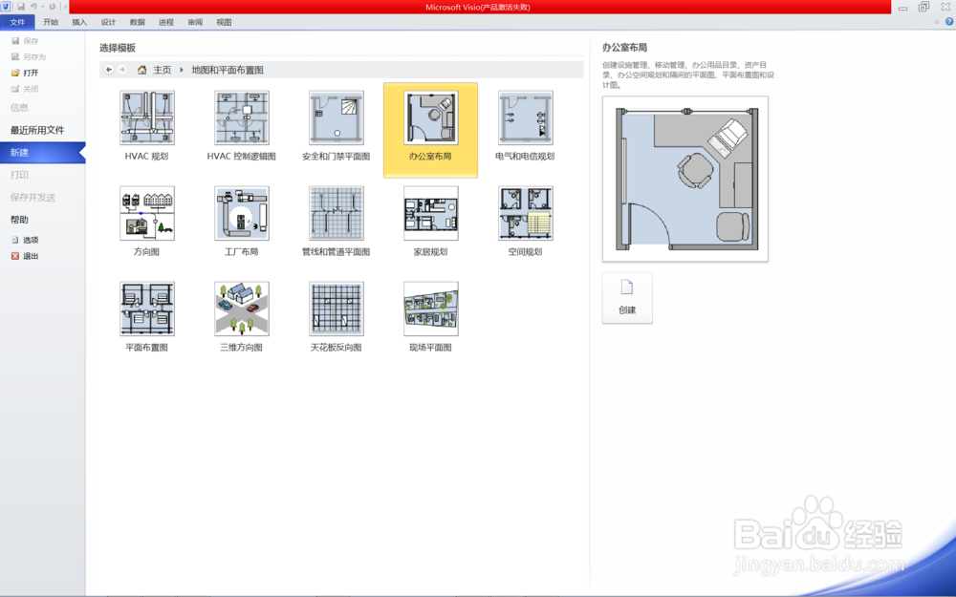The width and height of the screenshot is (956, 597).
Task: Open the 文件 tab
Action: point(17,22)
